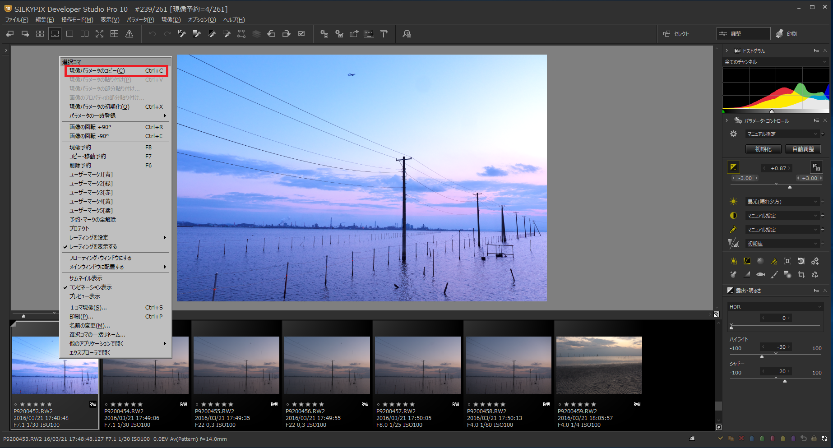Expand レーティングを設定 submenu

point(116,238)
